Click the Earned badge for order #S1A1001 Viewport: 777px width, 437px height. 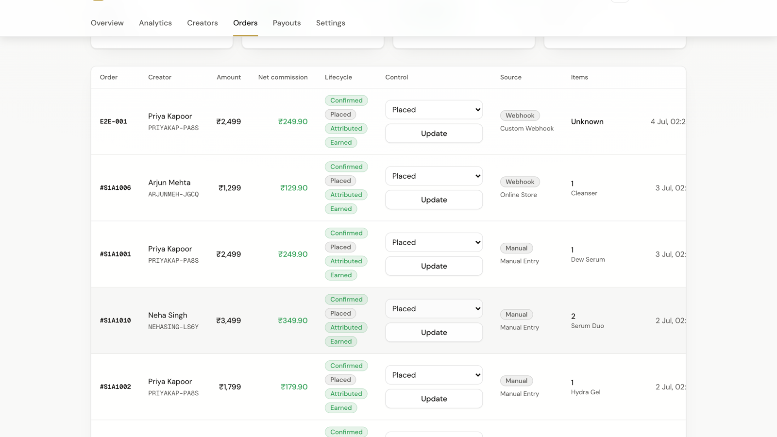(341, 275)
